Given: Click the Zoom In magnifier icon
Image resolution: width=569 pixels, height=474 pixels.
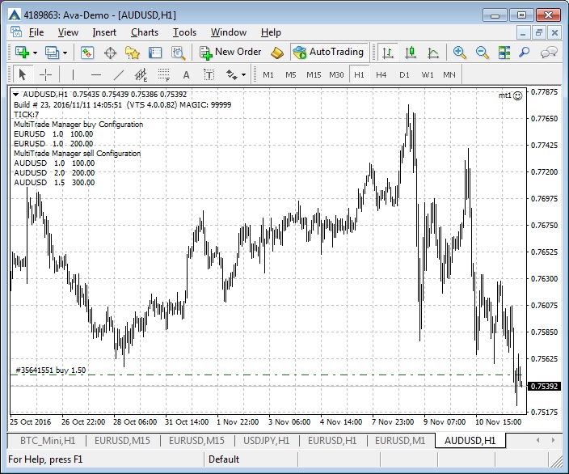Looking at the screenshot, I should coord(459,53).
